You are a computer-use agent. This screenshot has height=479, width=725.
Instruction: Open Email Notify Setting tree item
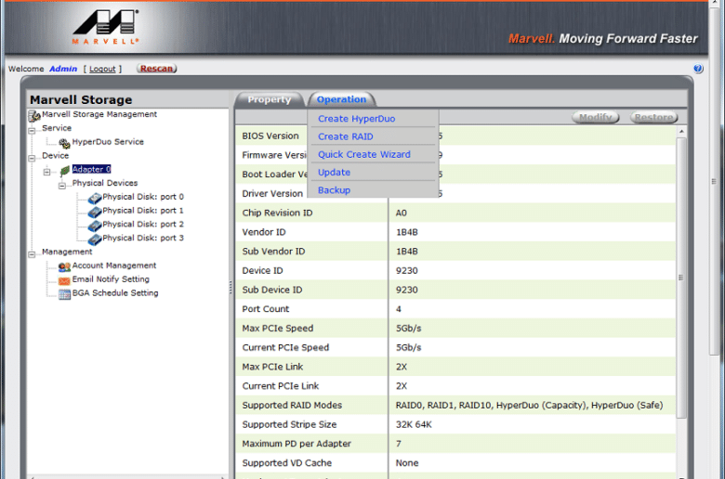pos(111,279)
